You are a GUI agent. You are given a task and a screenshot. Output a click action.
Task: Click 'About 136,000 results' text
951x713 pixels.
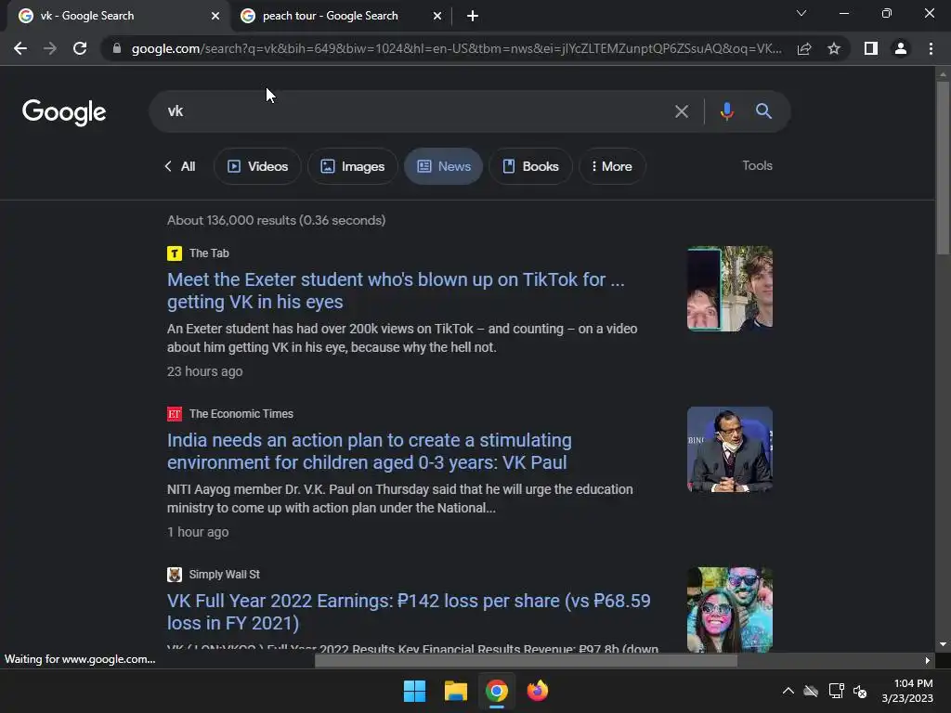(276, 221)
